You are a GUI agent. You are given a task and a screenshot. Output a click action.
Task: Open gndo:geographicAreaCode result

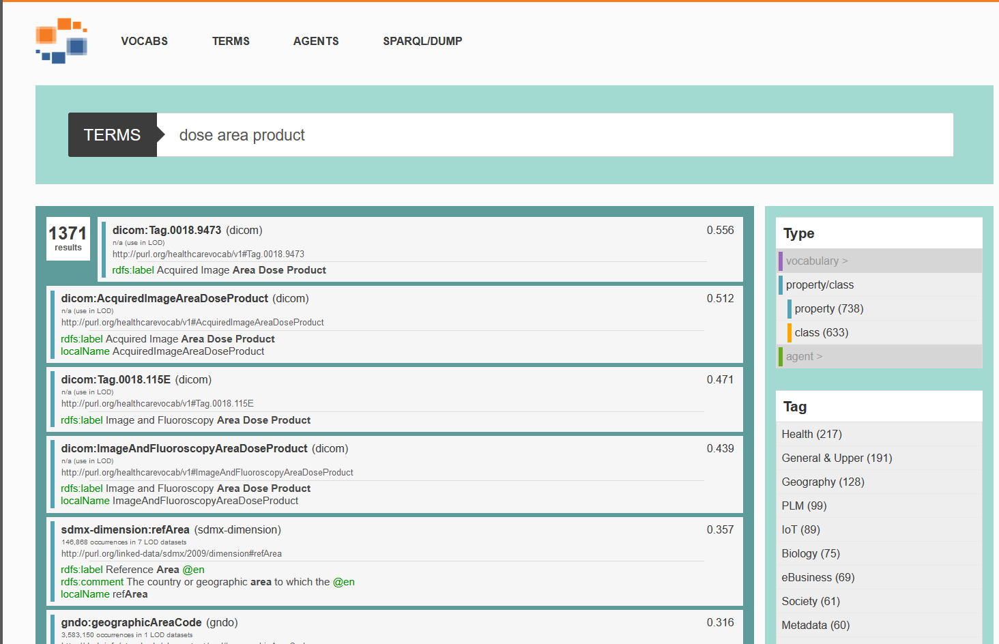click(x=131, y=623)
